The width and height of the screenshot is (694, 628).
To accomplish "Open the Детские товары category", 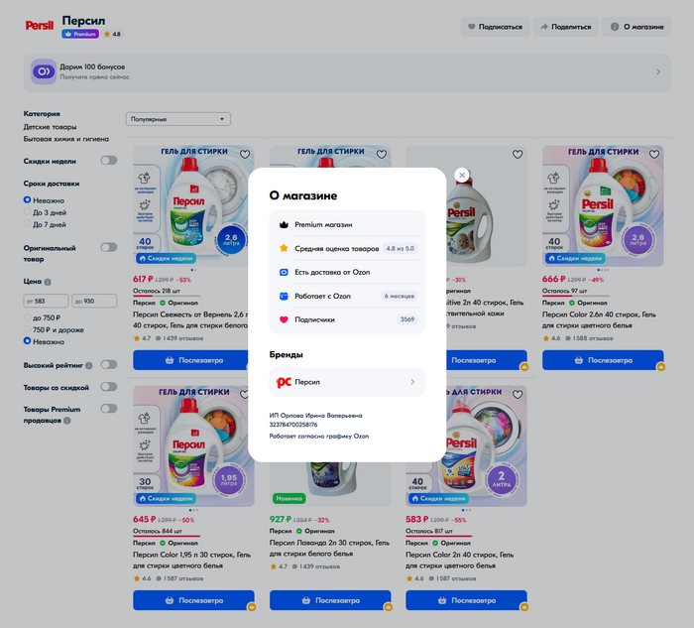I will (x=50, y=127).
